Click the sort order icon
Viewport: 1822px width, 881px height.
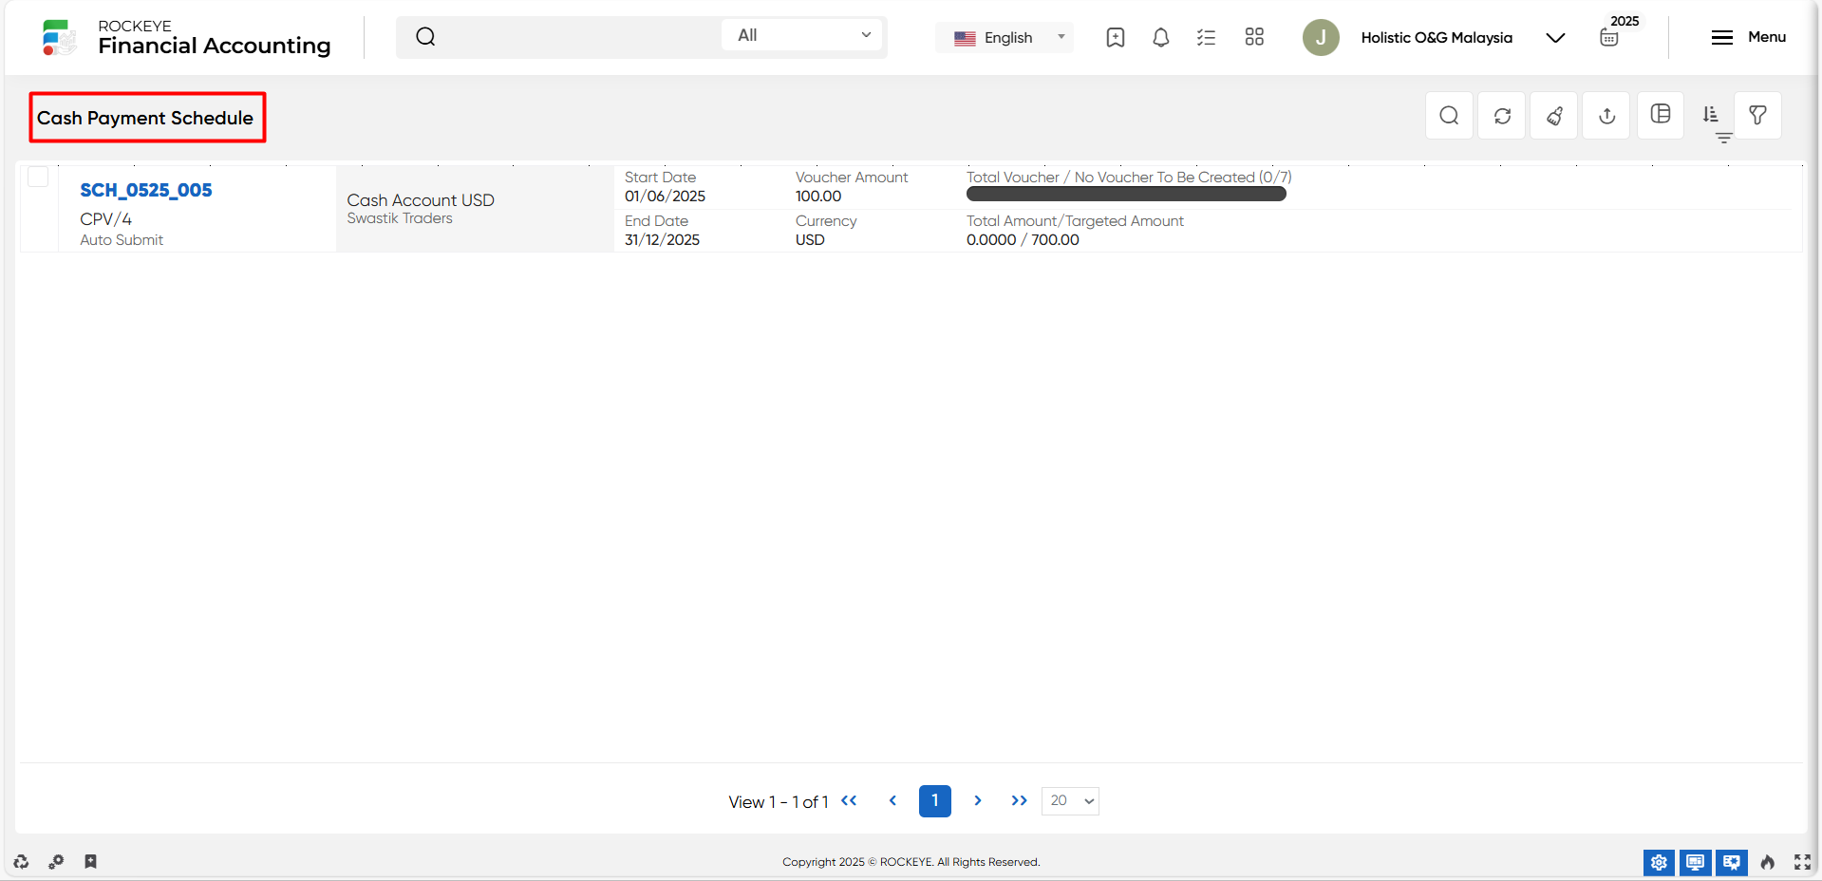click(1710, 114)
